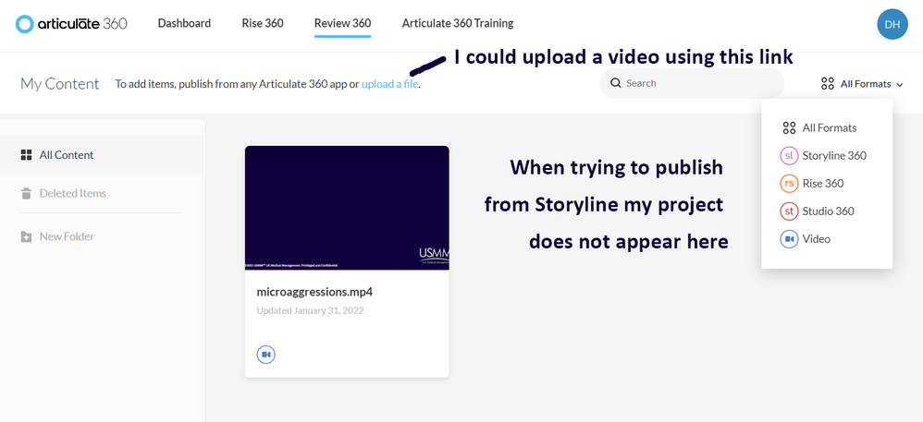Click the All Formats icon in dropdown list

click(789, 127)
